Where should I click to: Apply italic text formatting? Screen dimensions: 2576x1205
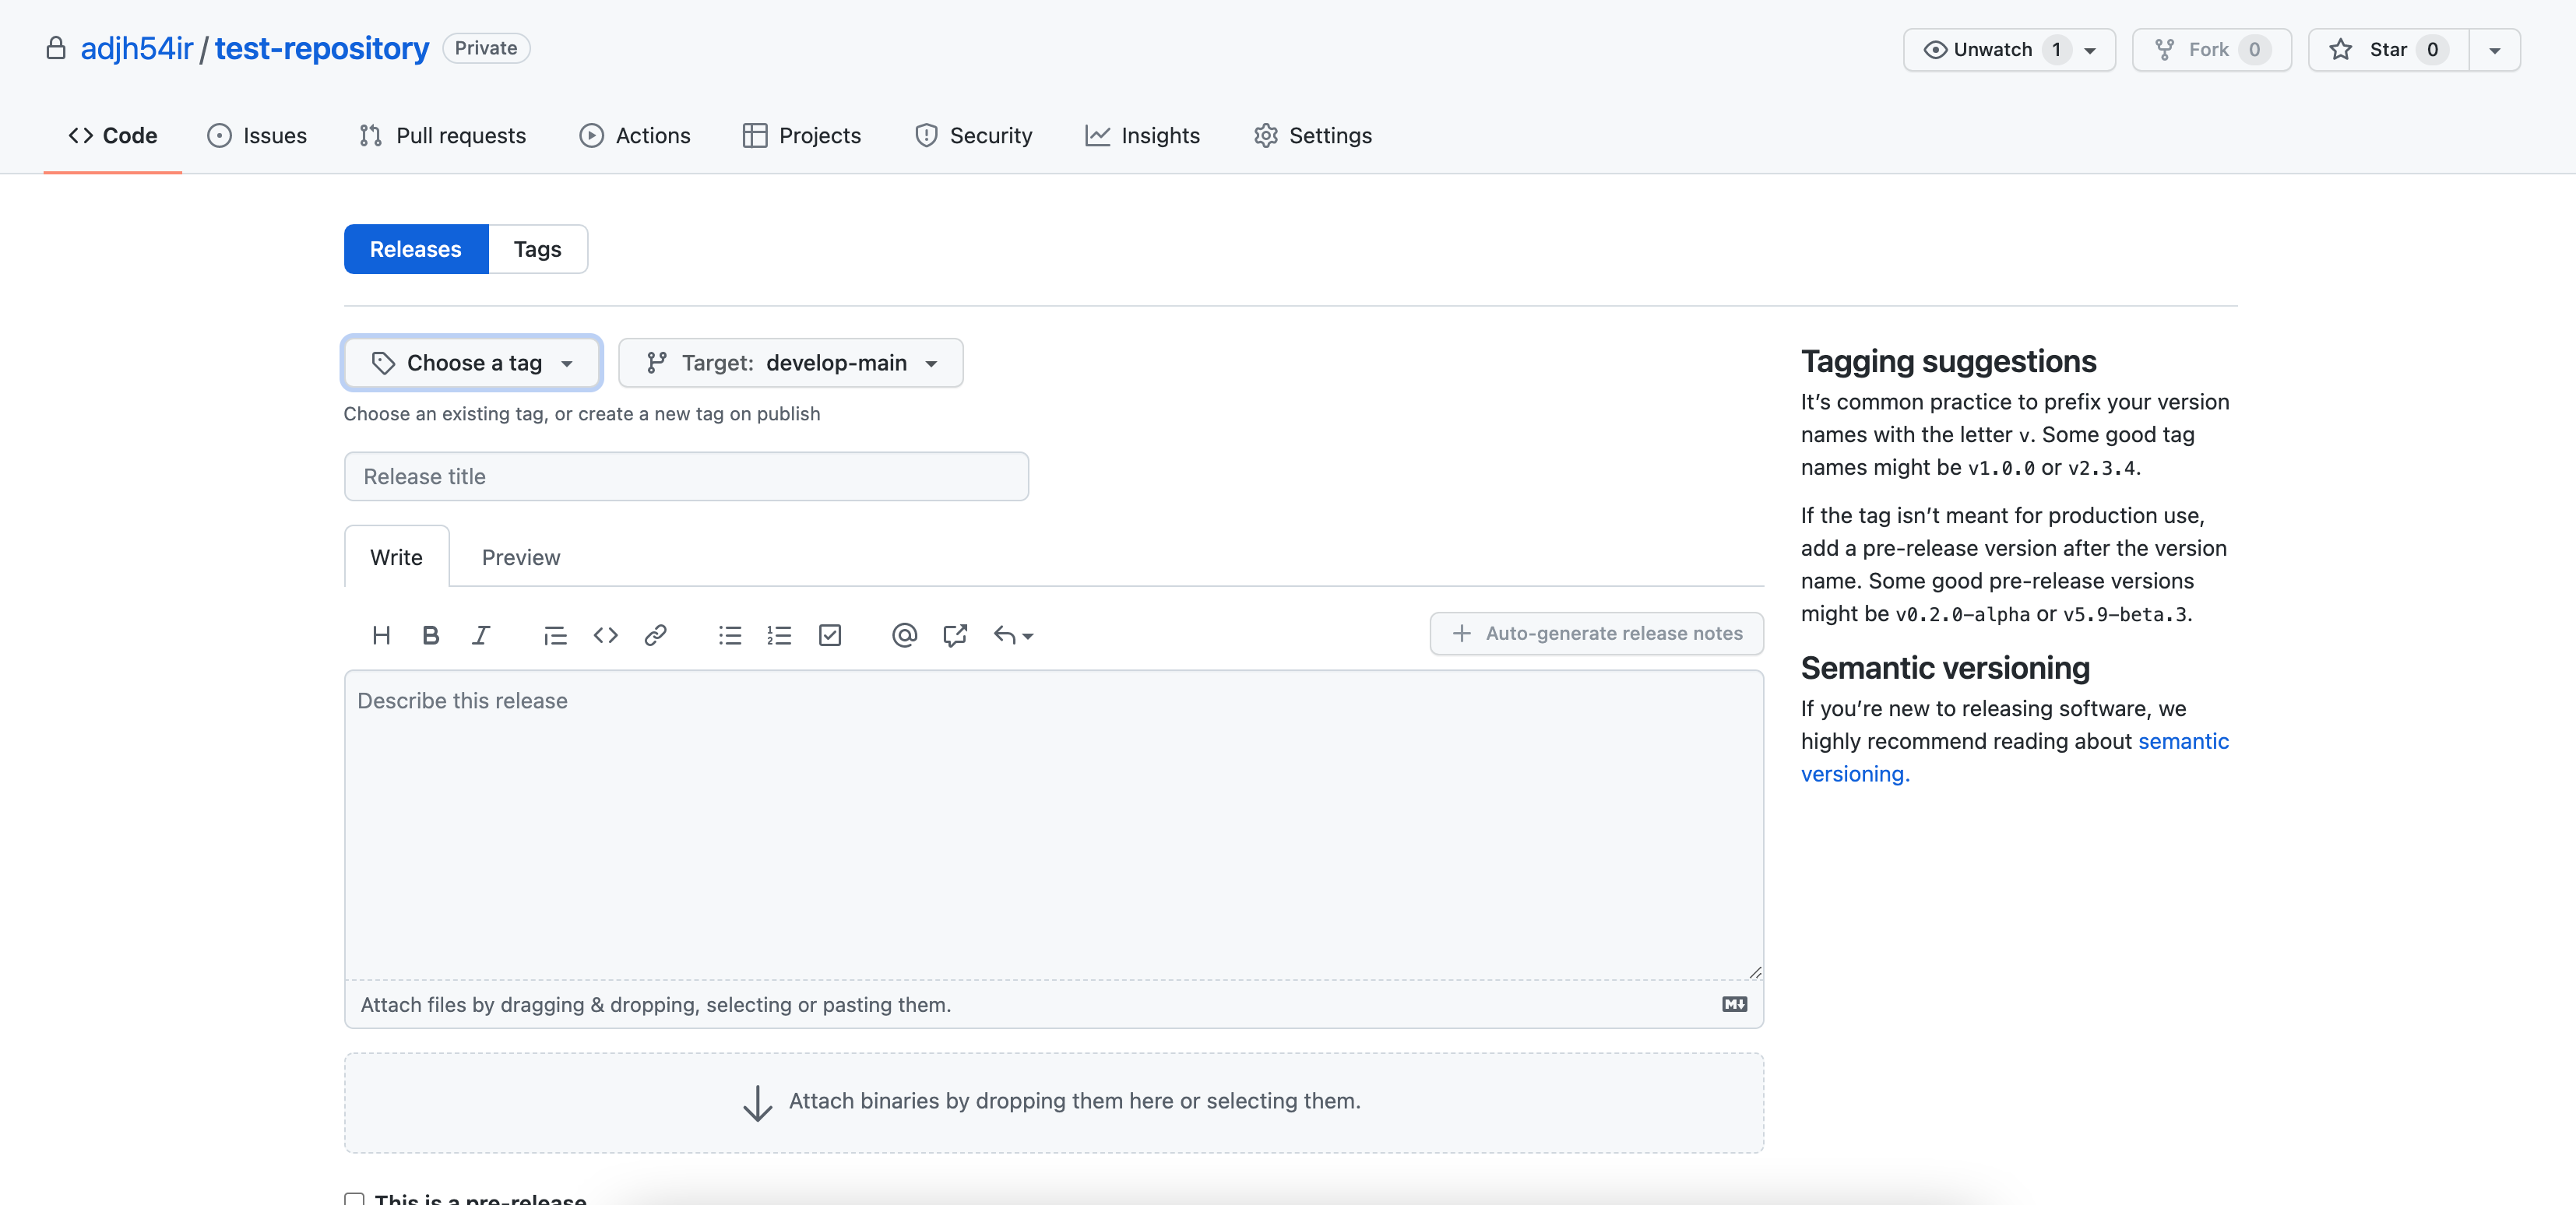pos(480,635)
